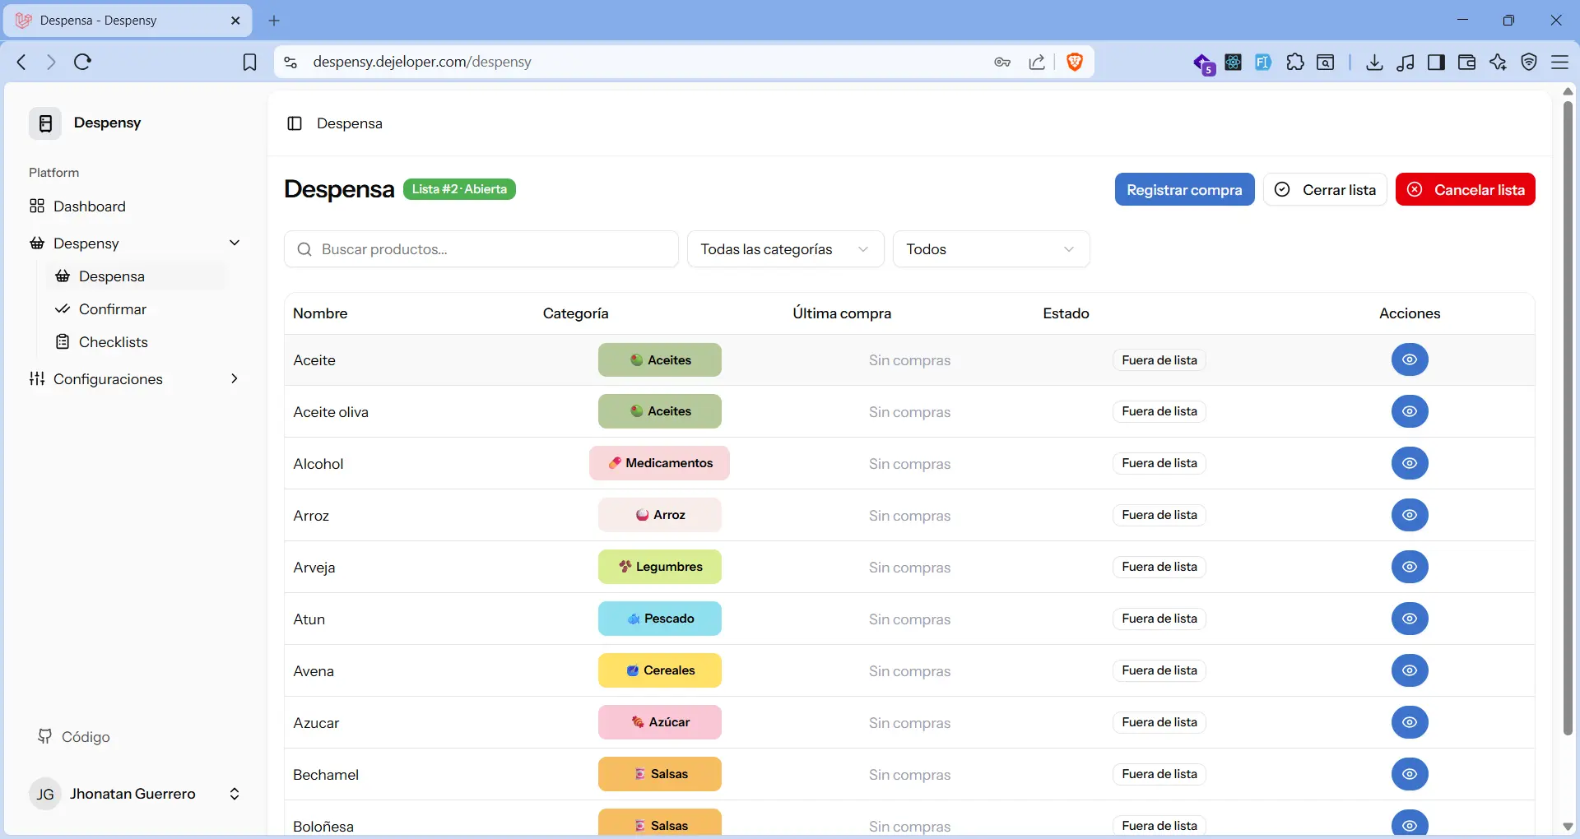
Task: Click the React DevTools extension icon
Action: 1233,62
